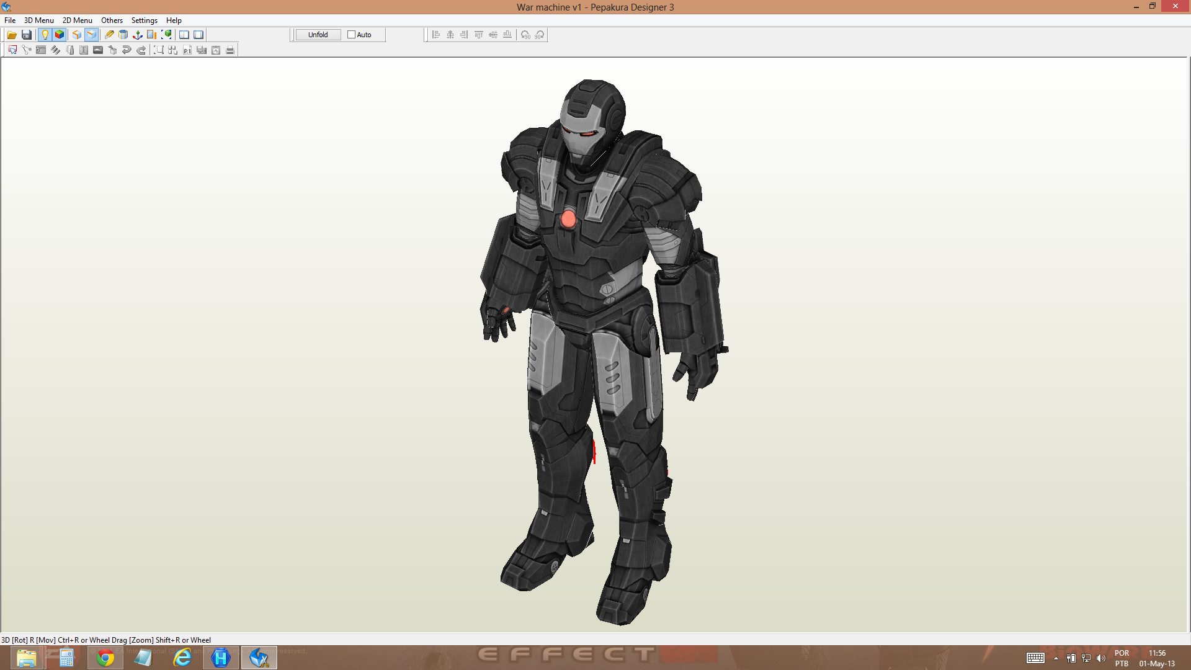Open the Help menu
This screenshot has height=670, width=1191.
174,20
